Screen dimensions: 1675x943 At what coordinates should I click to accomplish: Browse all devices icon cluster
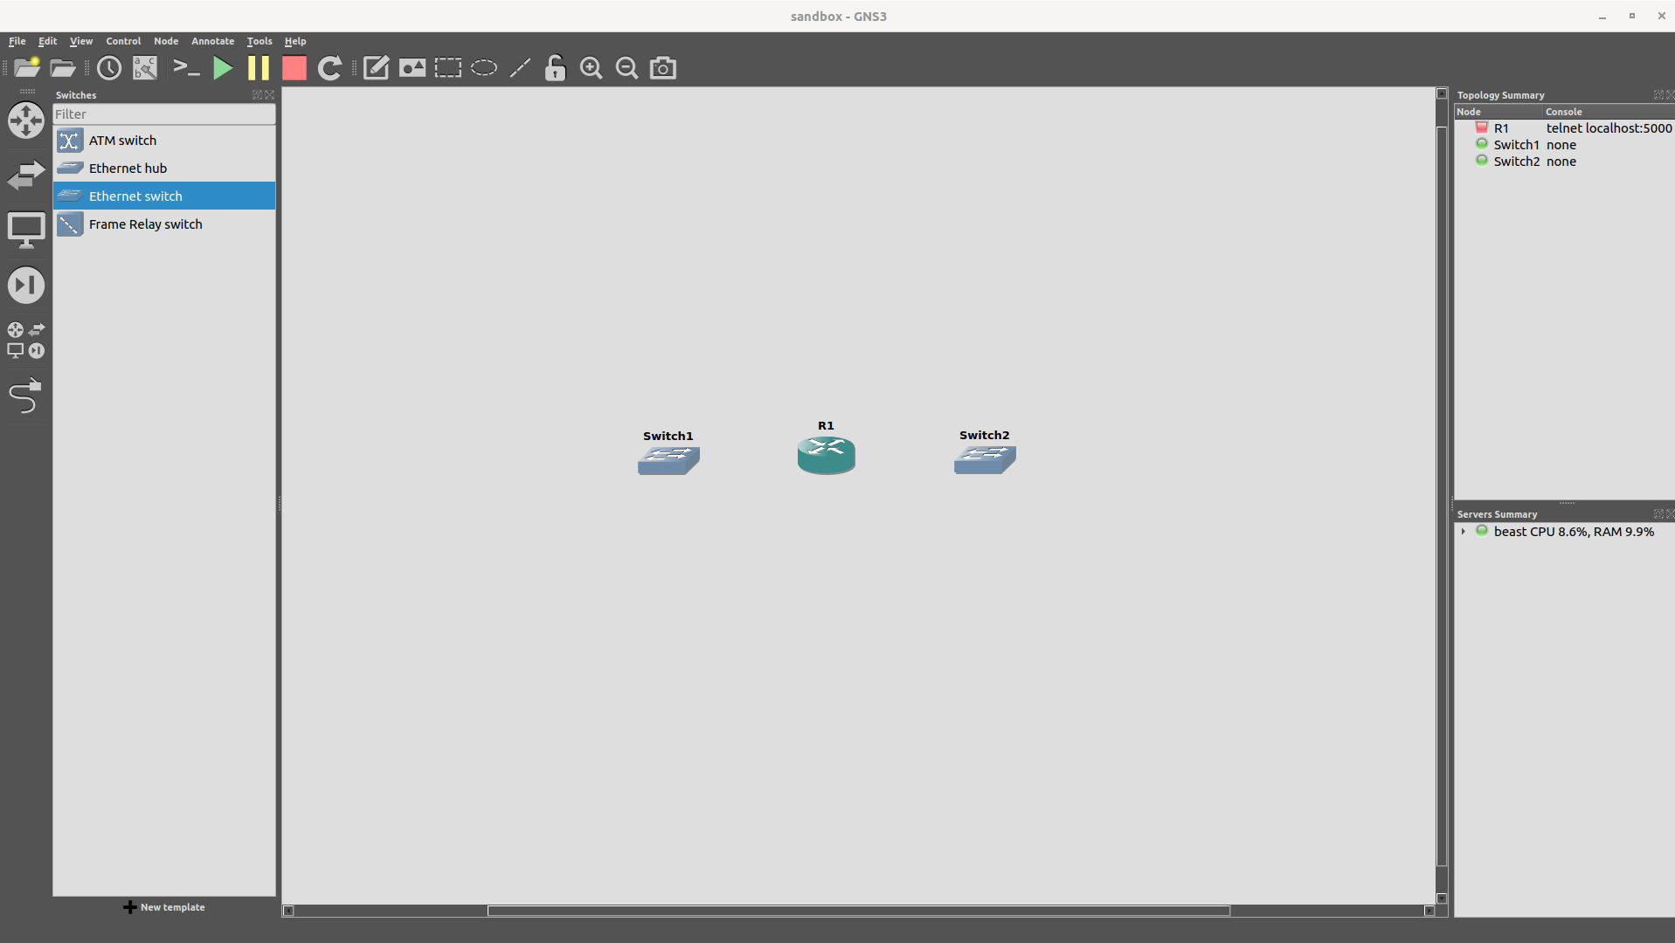(x=26, y=341)
